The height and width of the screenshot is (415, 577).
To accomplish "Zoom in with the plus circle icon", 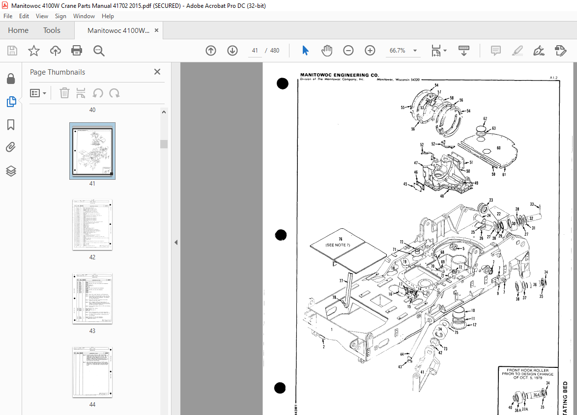I will pyautogui.click(x=370, y=51).
